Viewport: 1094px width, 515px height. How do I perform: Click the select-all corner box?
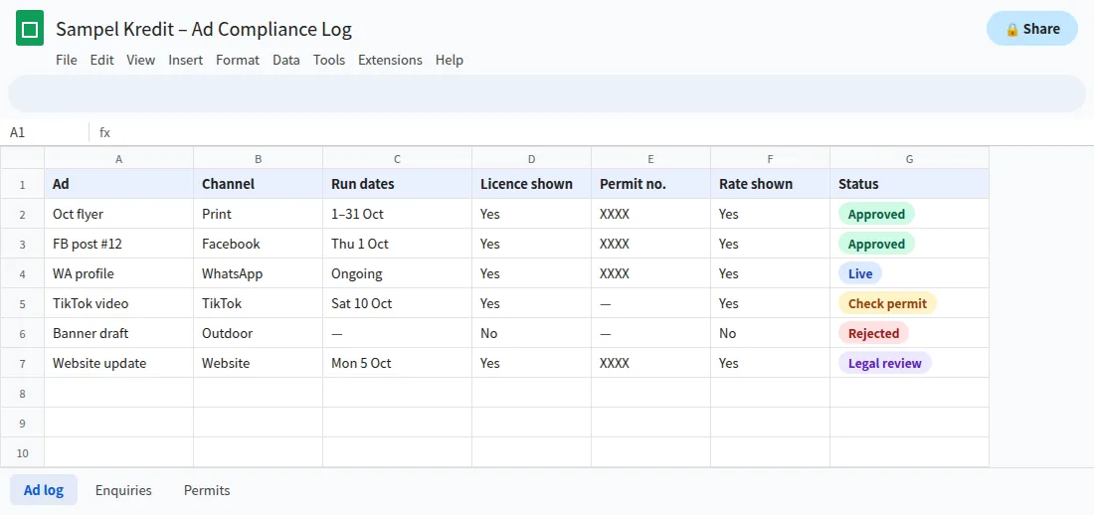[x=22, y=158]
